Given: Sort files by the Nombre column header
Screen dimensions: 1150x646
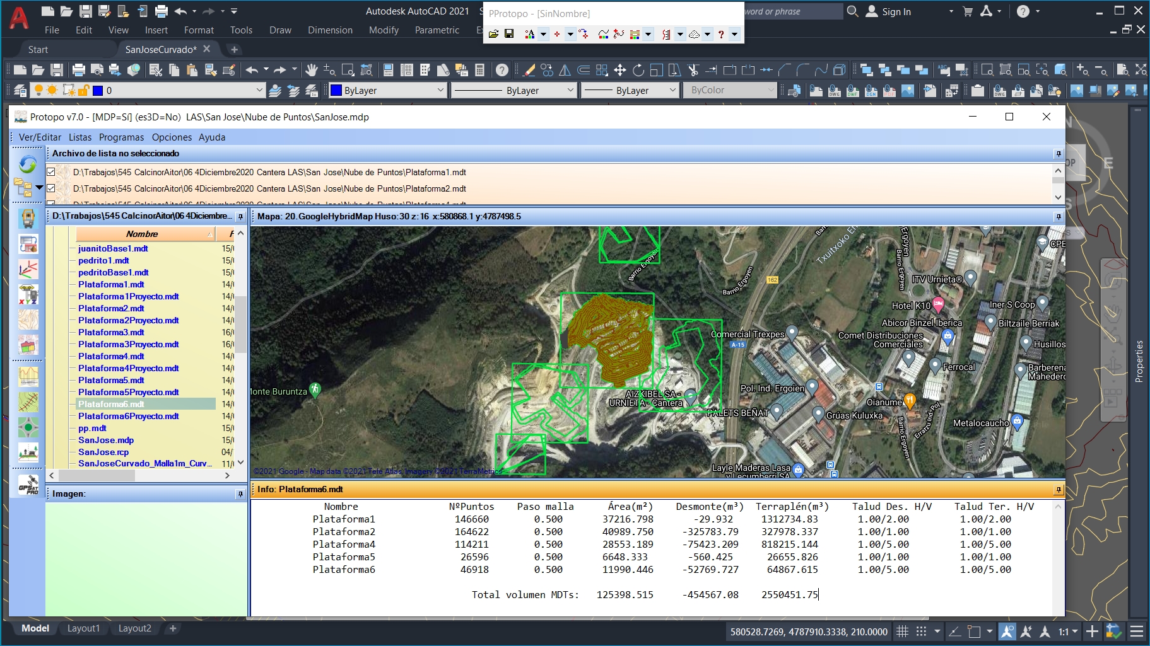Looking at the screenshot, I should pos(146,234).
